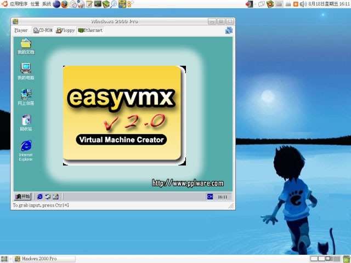Click the orange update notifier tray icon
This screenshot has height=263, width=351.
click(296, 4)
